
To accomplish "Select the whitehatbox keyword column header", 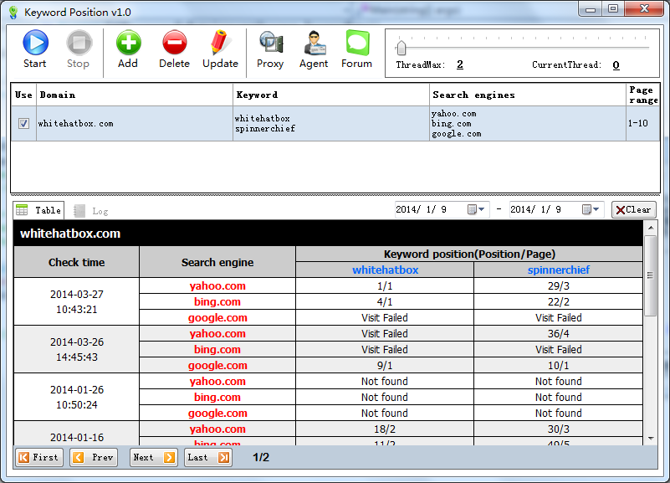I will 385,270.
